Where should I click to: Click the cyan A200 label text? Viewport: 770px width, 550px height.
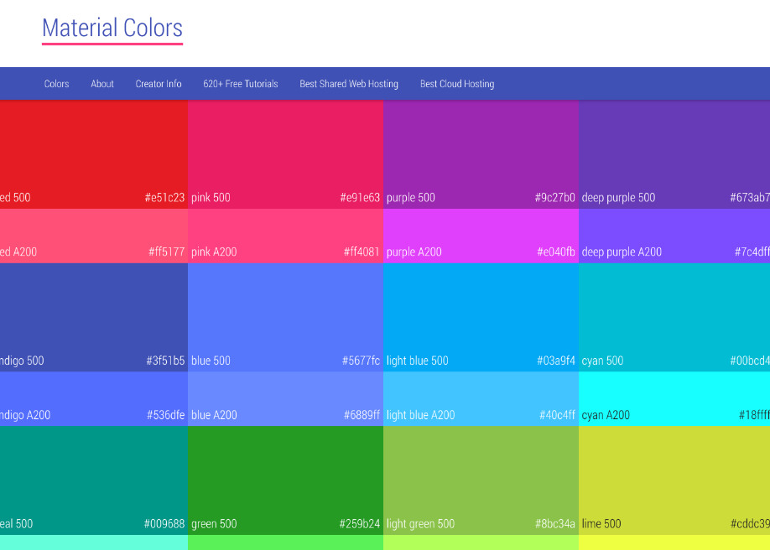[606, 416]
